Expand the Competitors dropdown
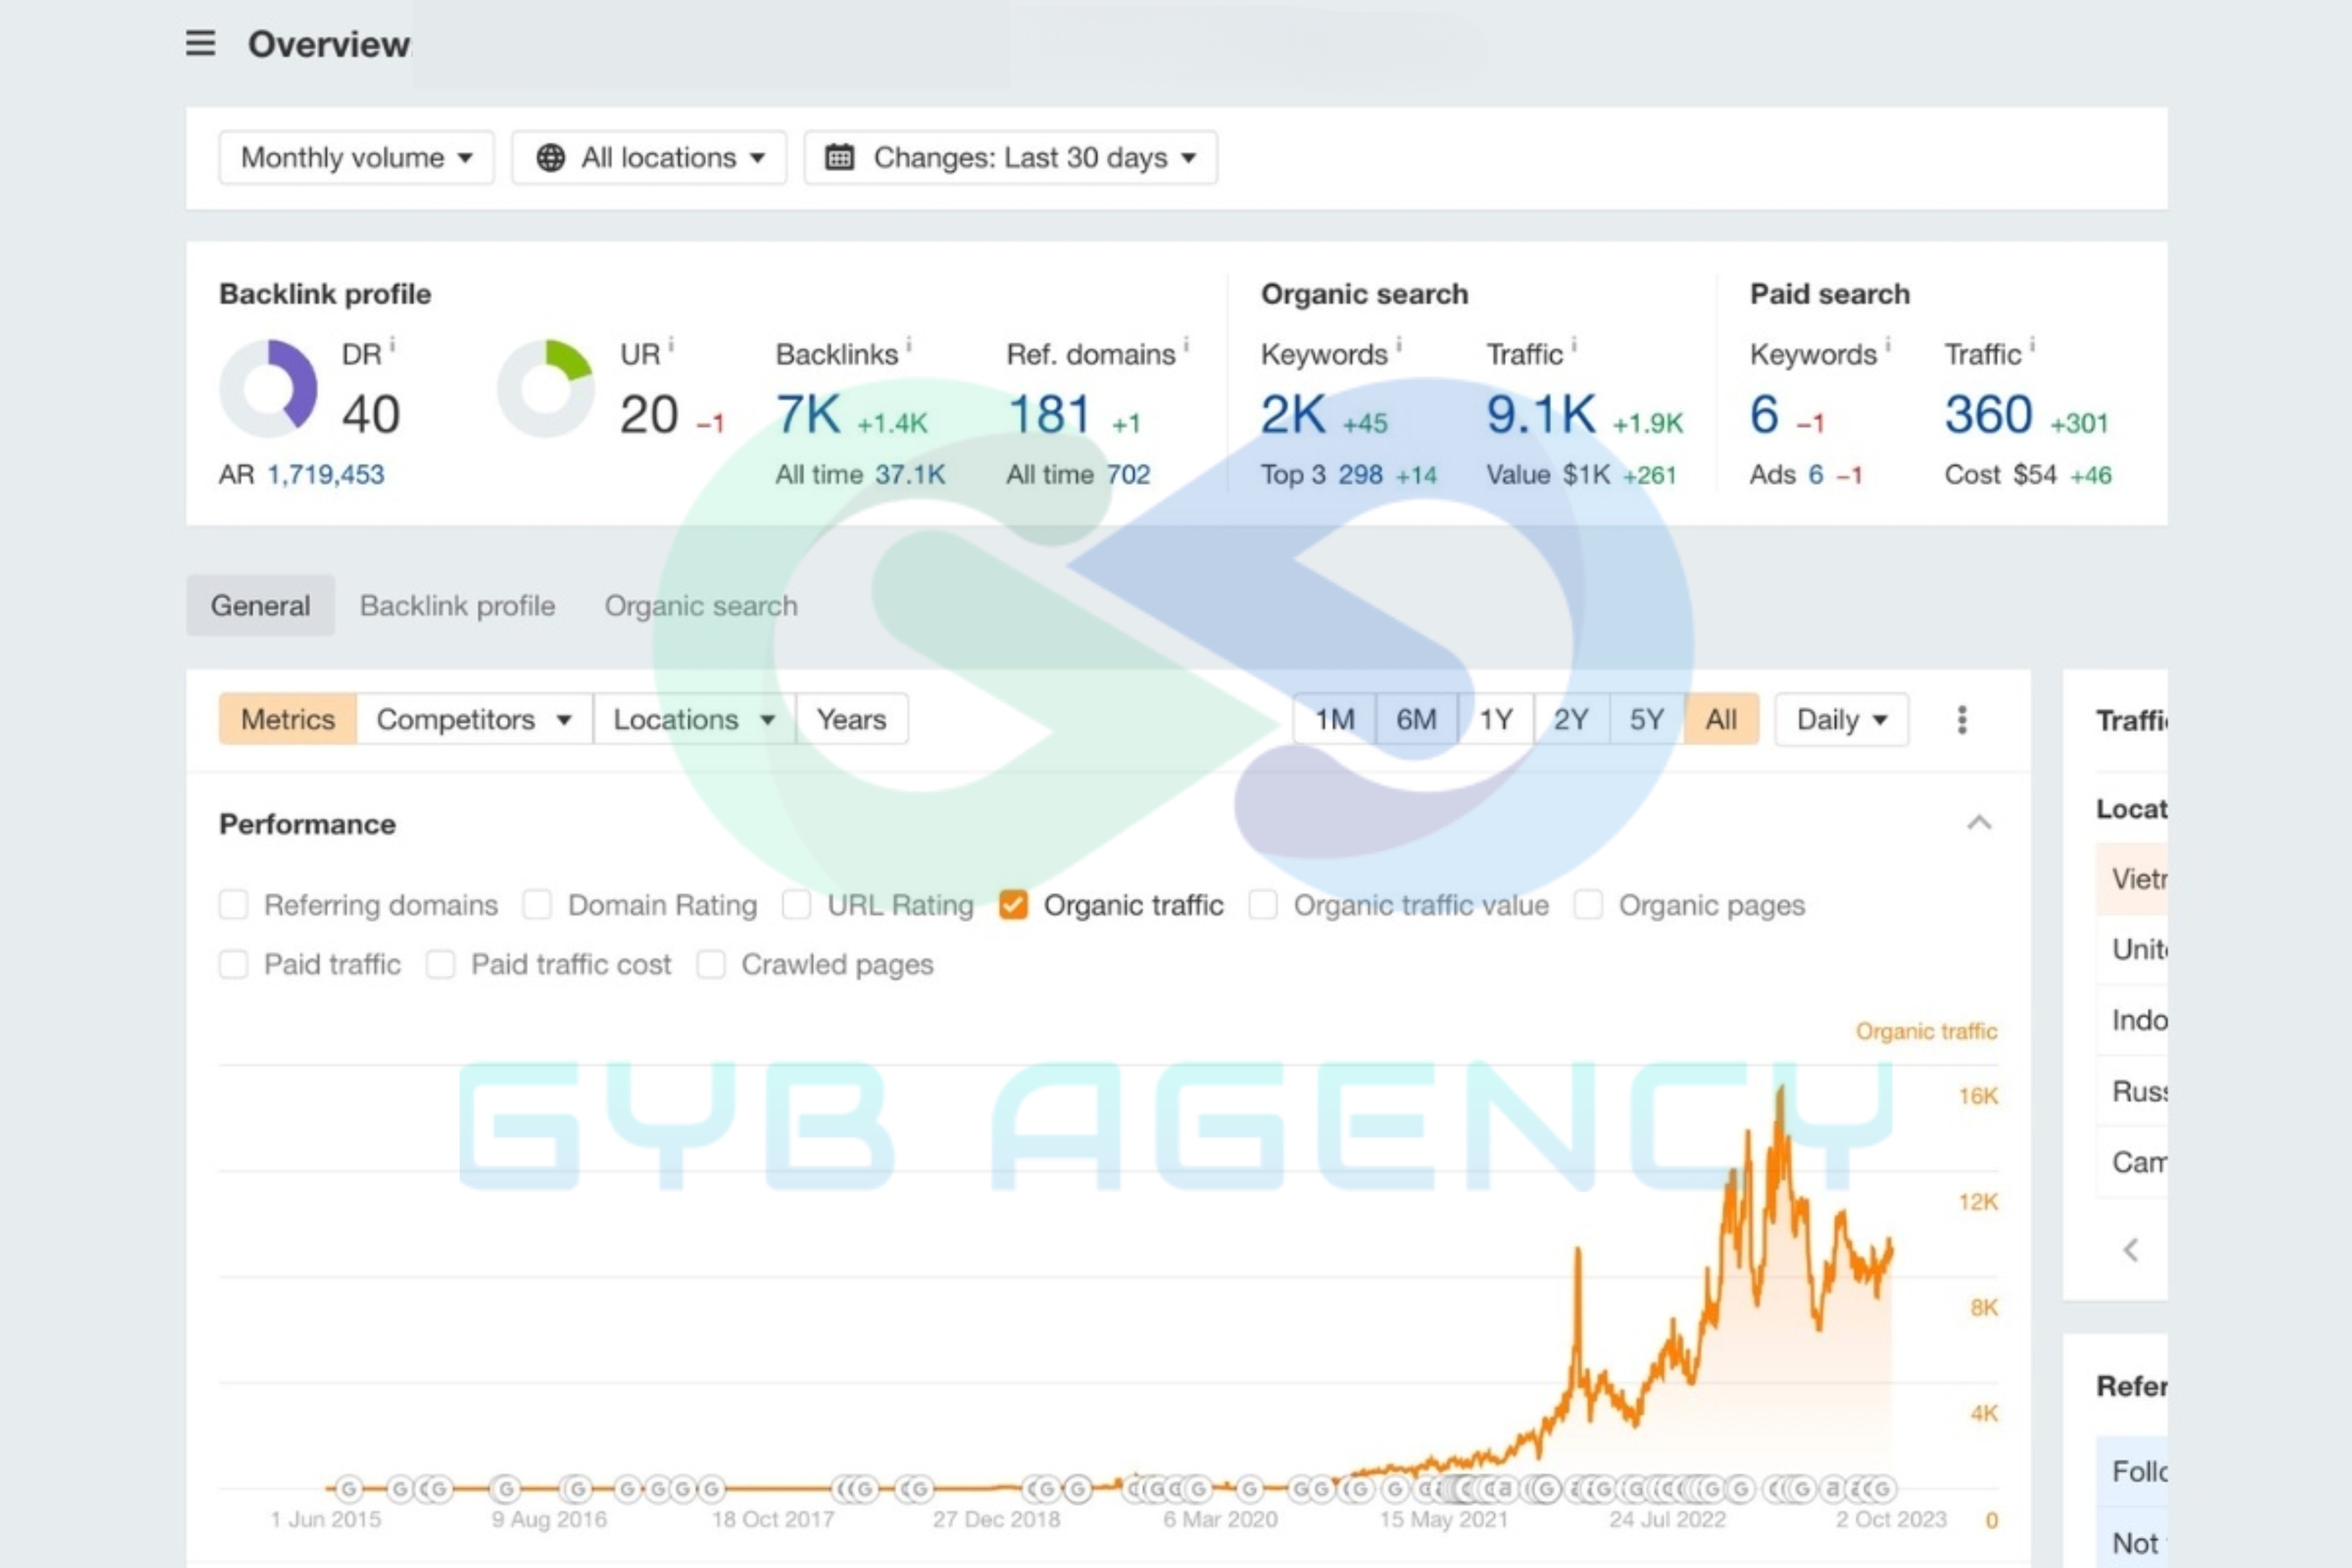This screenshot has width=2352, height=1568. (x=474, y=719)
